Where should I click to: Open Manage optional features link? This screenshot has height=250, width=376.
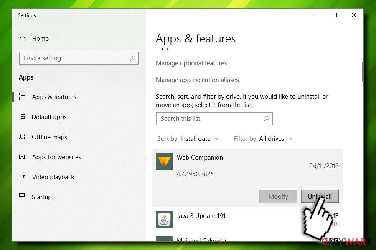coord(191,63)
